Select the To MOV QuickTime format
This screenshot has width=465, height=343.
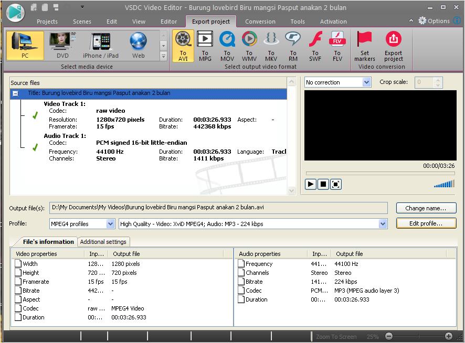click(227, 46)
